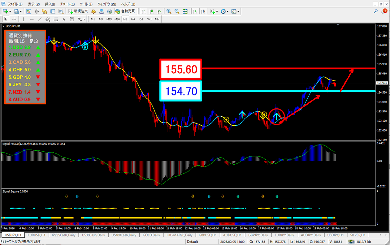Select the crosshair cursor tool
The height and width of the screenshot is (246, 390).
(14, 19)
